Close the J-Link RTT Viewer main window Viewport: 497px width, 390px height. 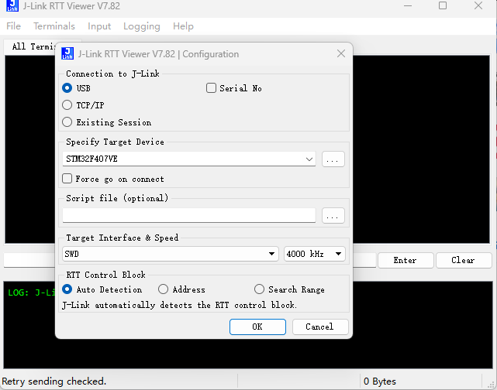478,5
